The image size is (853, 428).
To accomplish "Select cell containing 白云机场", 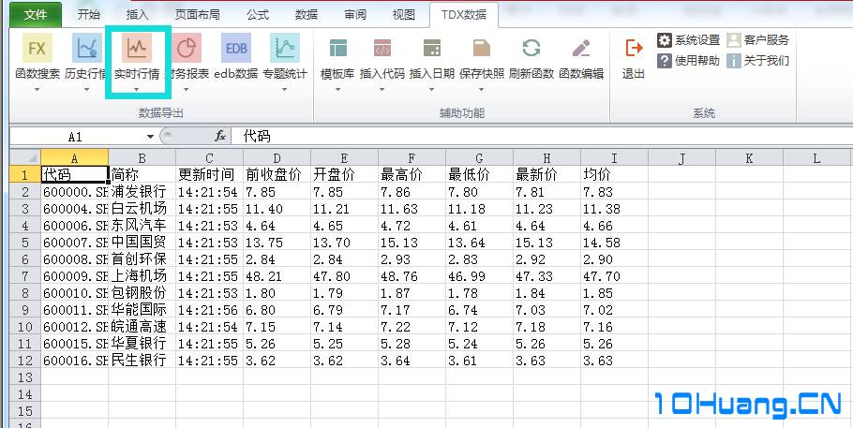I will pos(142,208).
